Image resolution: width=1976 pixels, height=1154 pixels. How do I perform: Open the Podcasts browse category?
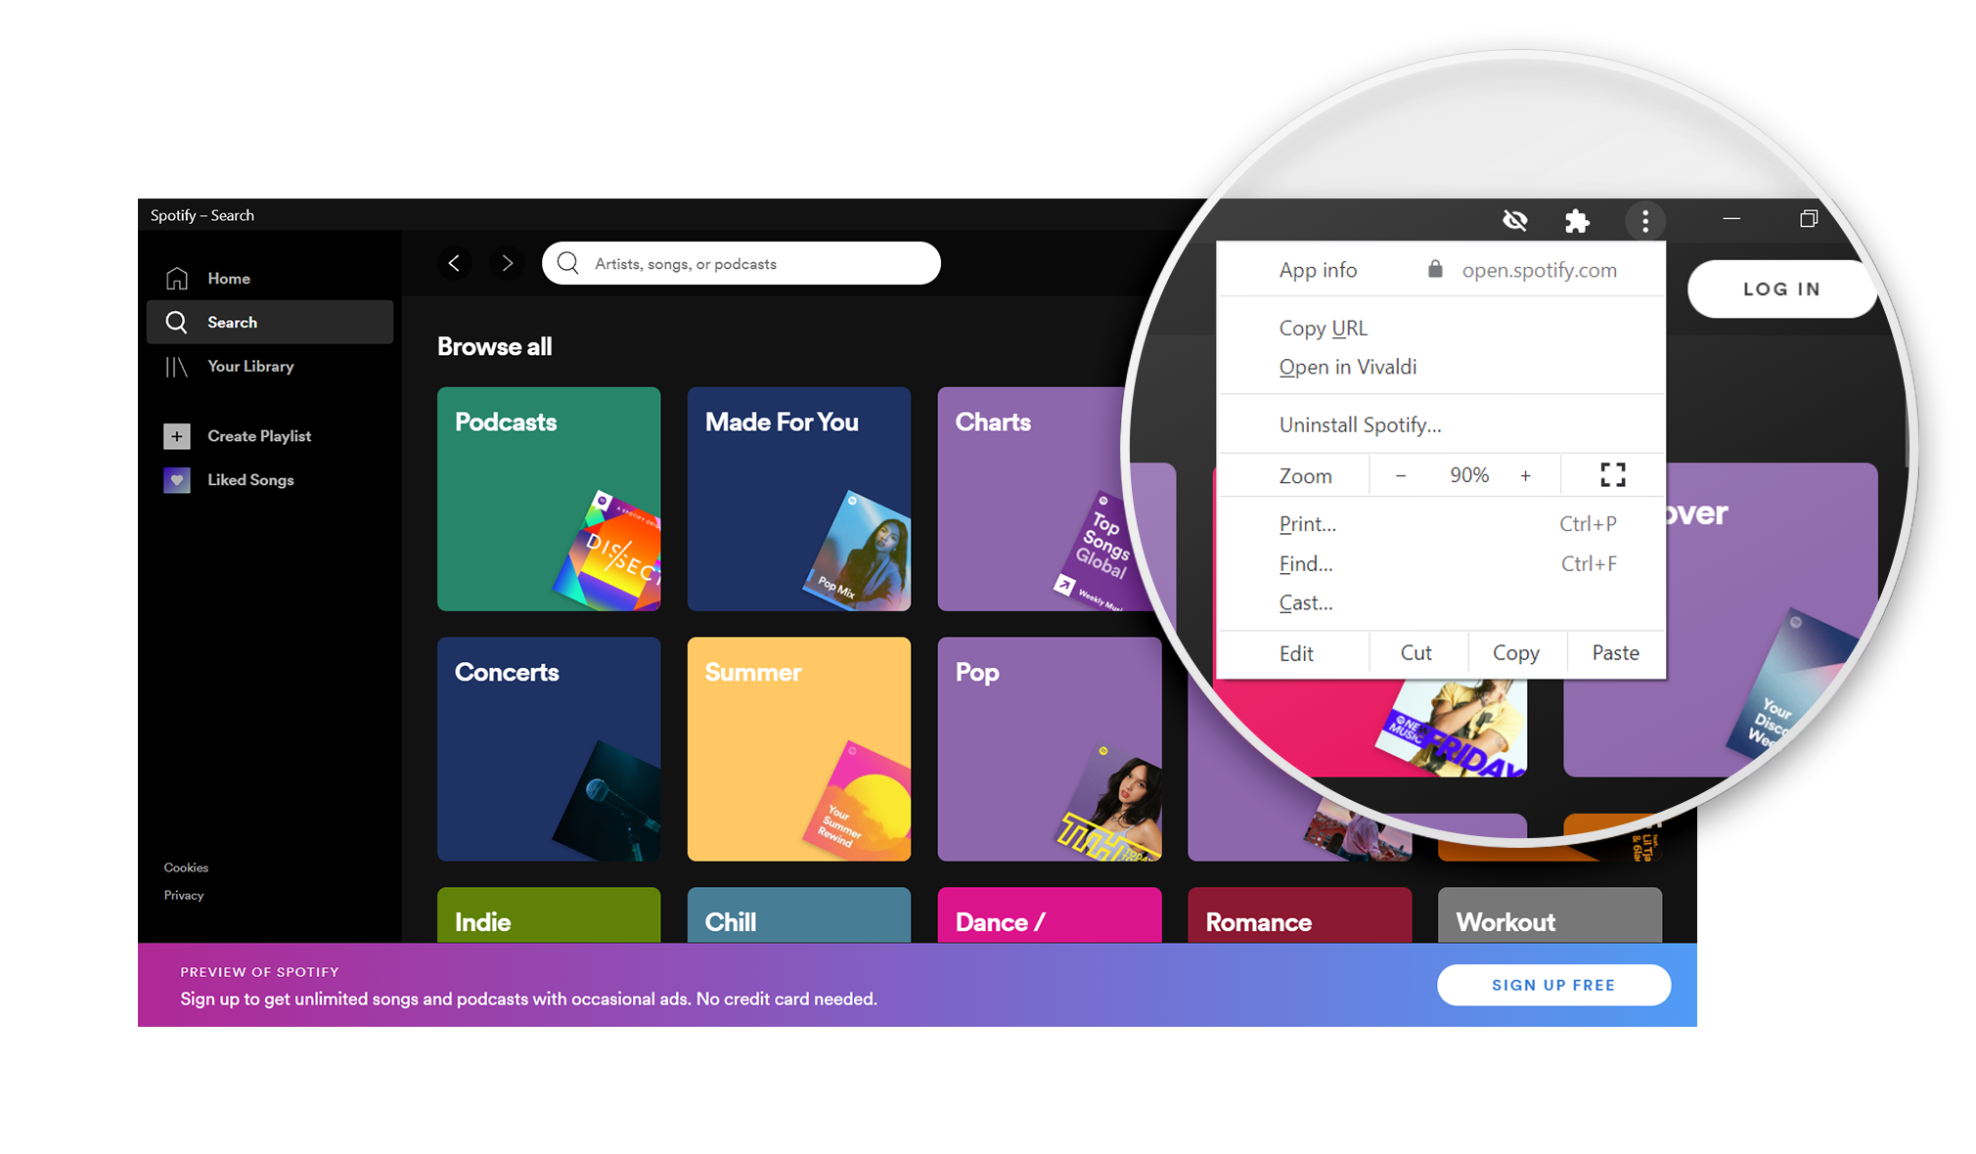click(550, 498)
